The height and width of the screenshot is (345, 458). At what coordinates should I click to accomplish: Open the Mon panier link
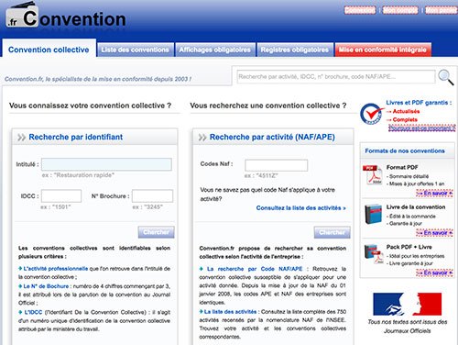[442, 10]
